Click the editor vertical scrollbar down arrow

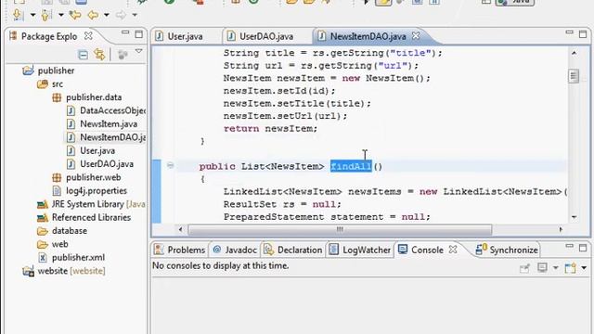(x=574, y=217)
